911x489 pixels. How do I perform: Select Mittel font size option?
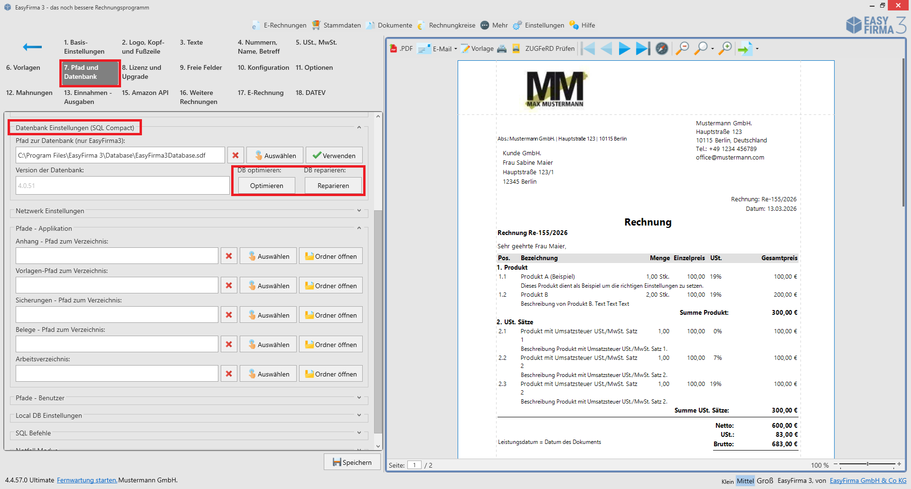click(x=745, y=481)
